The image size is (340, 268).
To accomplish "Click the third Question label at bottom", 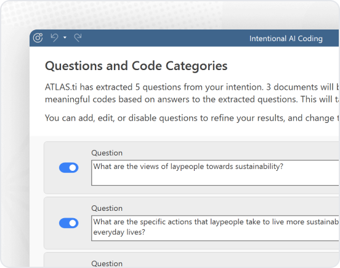I will coord(107,264).
